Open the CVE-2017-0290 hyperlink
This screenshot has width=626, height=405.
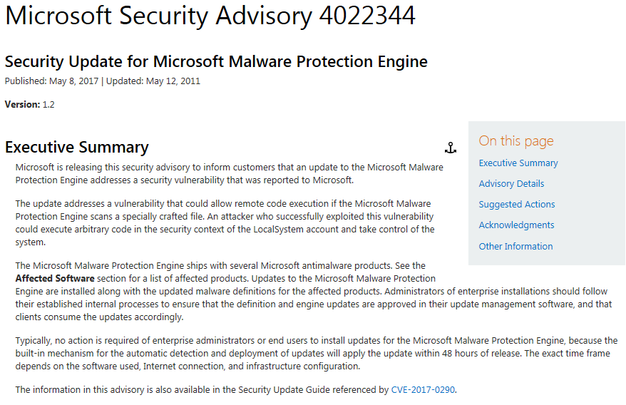click(423, 389)
